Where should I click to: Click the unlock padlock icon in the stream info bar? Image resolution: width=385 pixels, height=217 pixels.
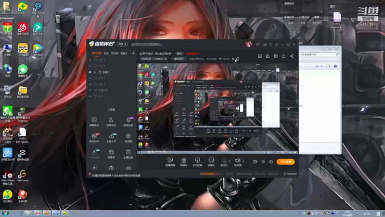(x=268, y=56)
